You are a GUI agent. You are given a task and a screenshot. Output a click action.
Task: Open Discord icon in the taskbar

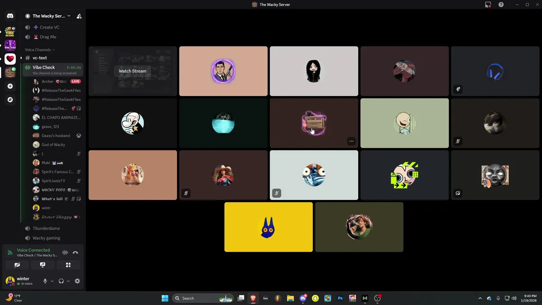pyautogui.click(x=303, y=298)
